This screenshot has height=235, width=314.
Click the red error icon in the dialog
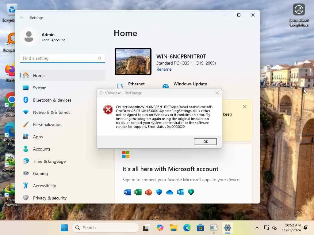pyautogui.click(x=108, y=110)
